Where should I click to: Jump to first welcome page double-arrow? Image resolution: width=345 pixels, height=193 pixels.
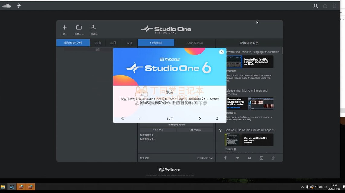[x=123, y=119]
